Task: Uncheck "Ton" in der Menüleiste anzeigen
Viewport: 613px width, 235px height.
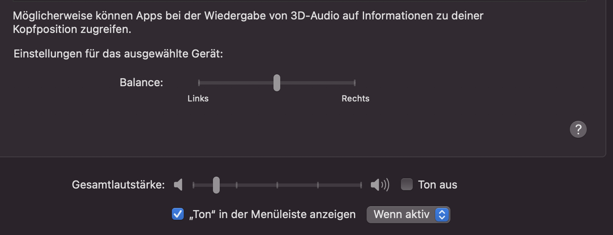Action: 177,214
